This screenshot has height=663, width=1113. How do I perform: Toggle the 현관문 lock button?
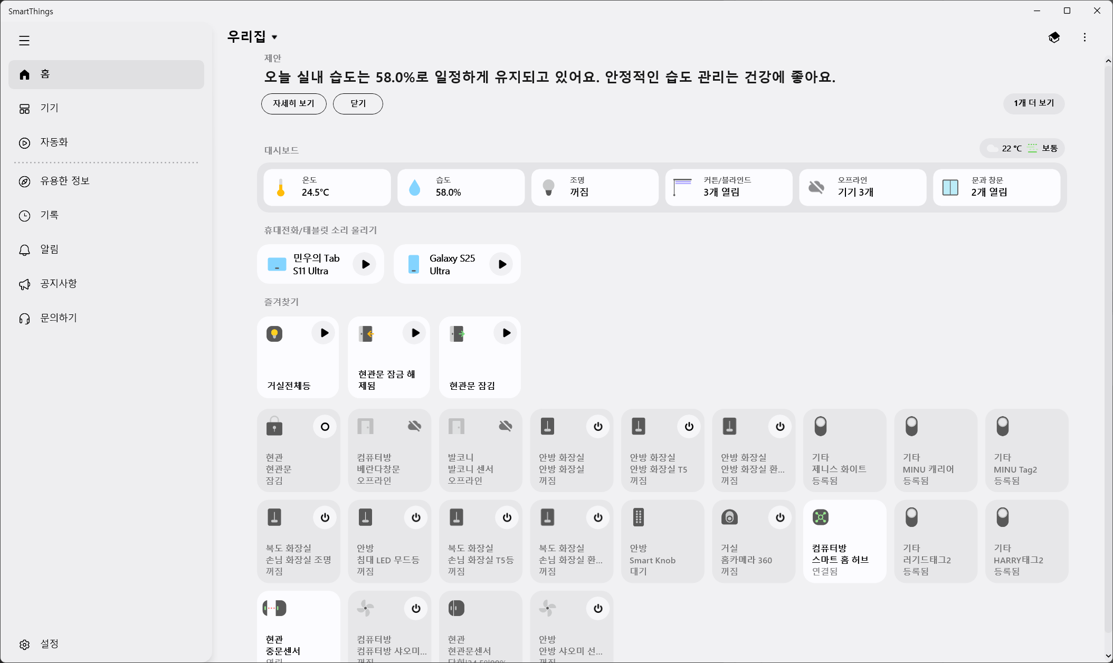(325, 427)
